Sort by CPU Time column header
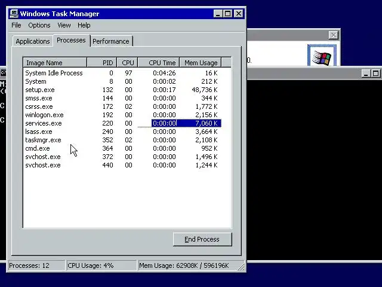This screenshot has height=287, width=382. point(159,63)
